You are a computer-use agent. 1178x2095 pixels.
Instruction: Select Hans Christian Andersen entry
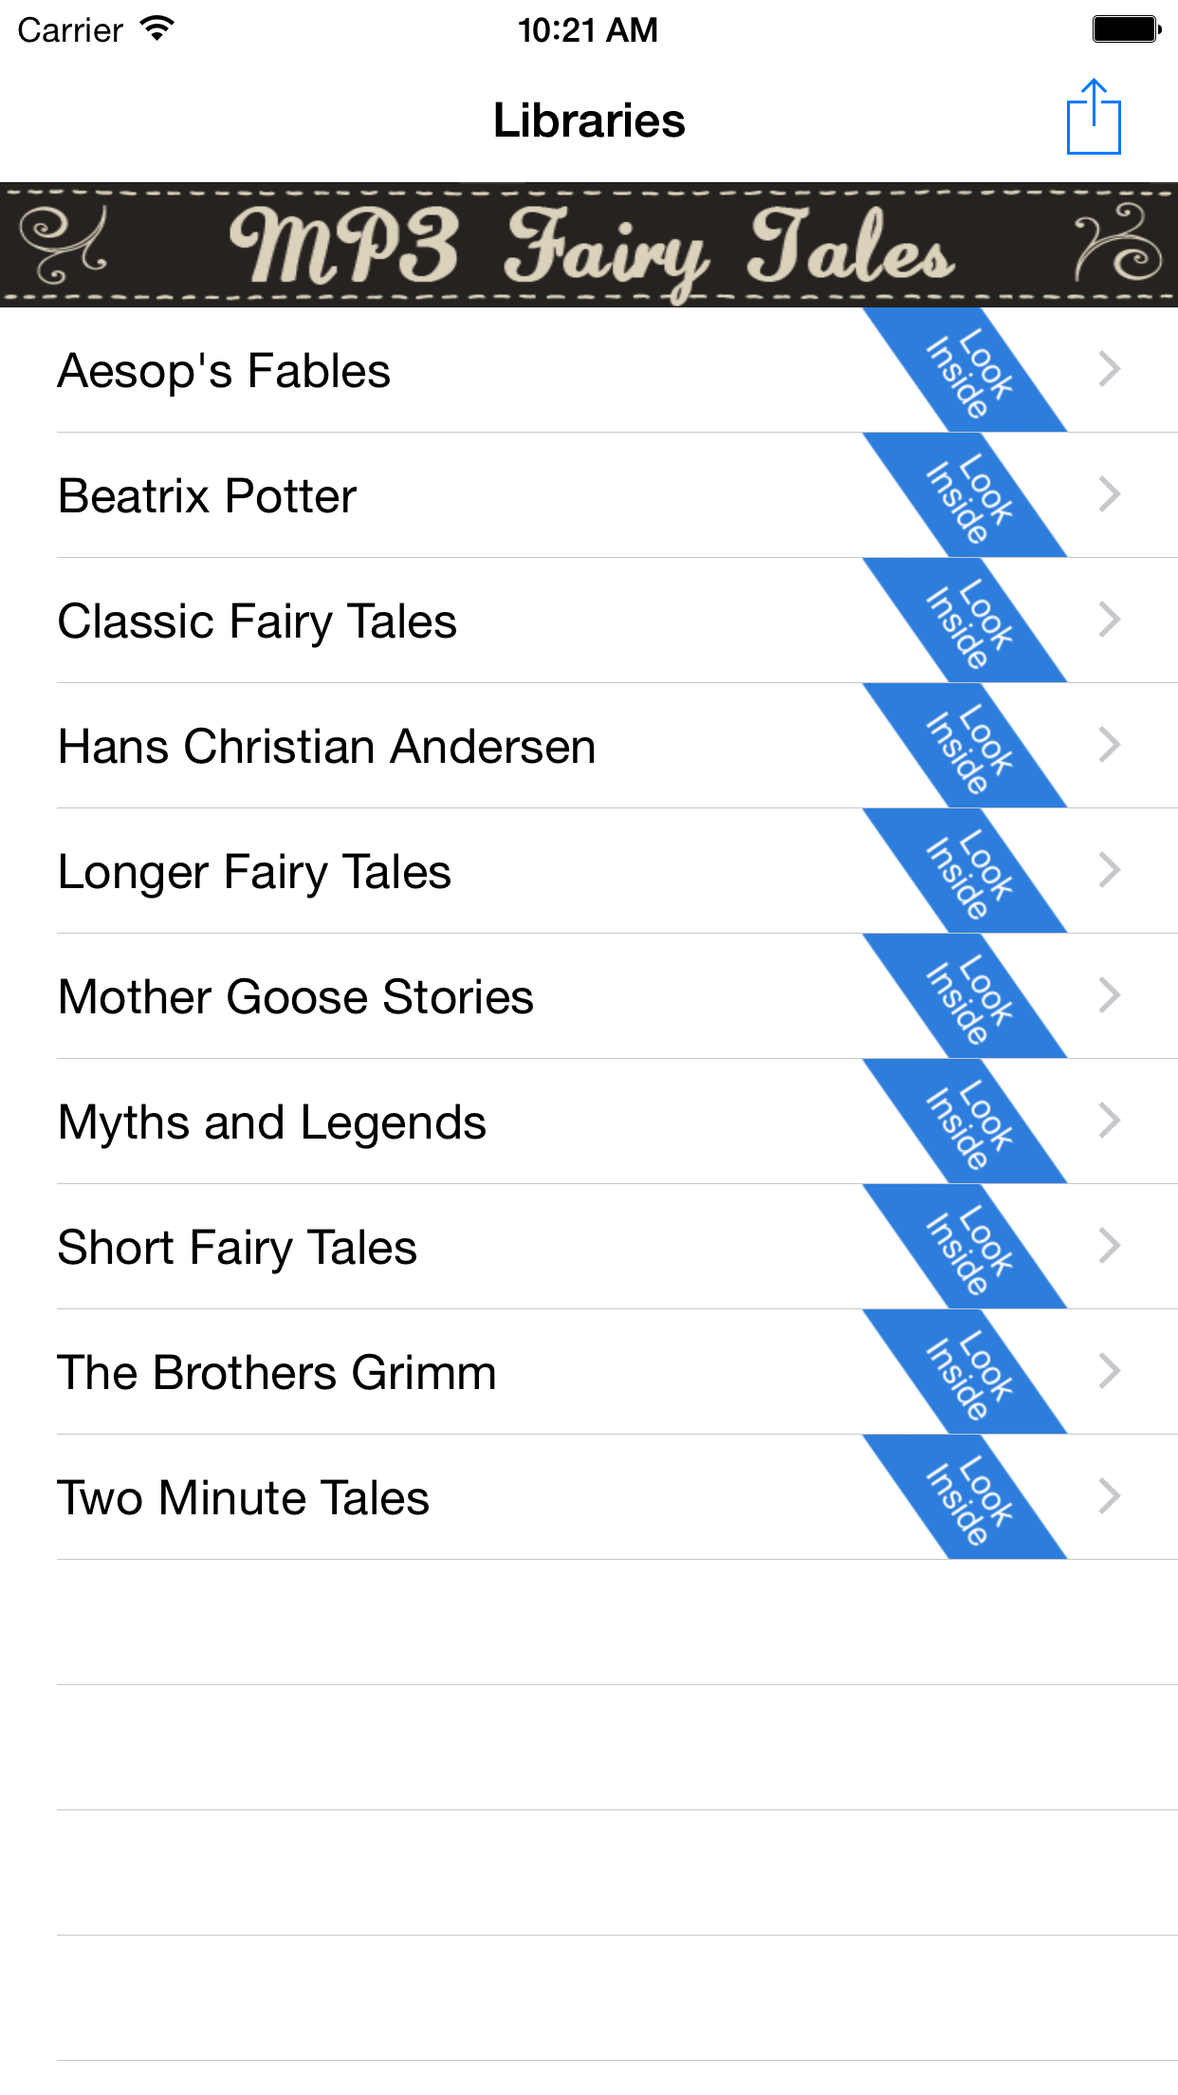[326, 747]
